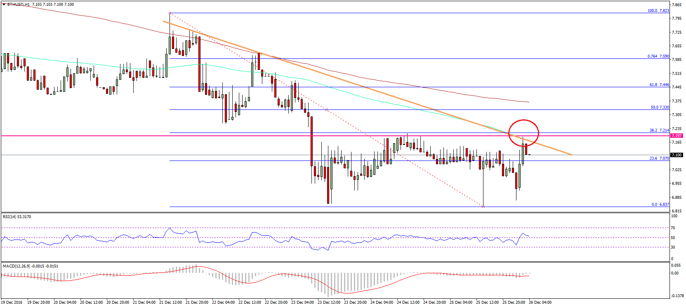
Task: Click the 0.0550 value on MACD scale
Action: 677,265
